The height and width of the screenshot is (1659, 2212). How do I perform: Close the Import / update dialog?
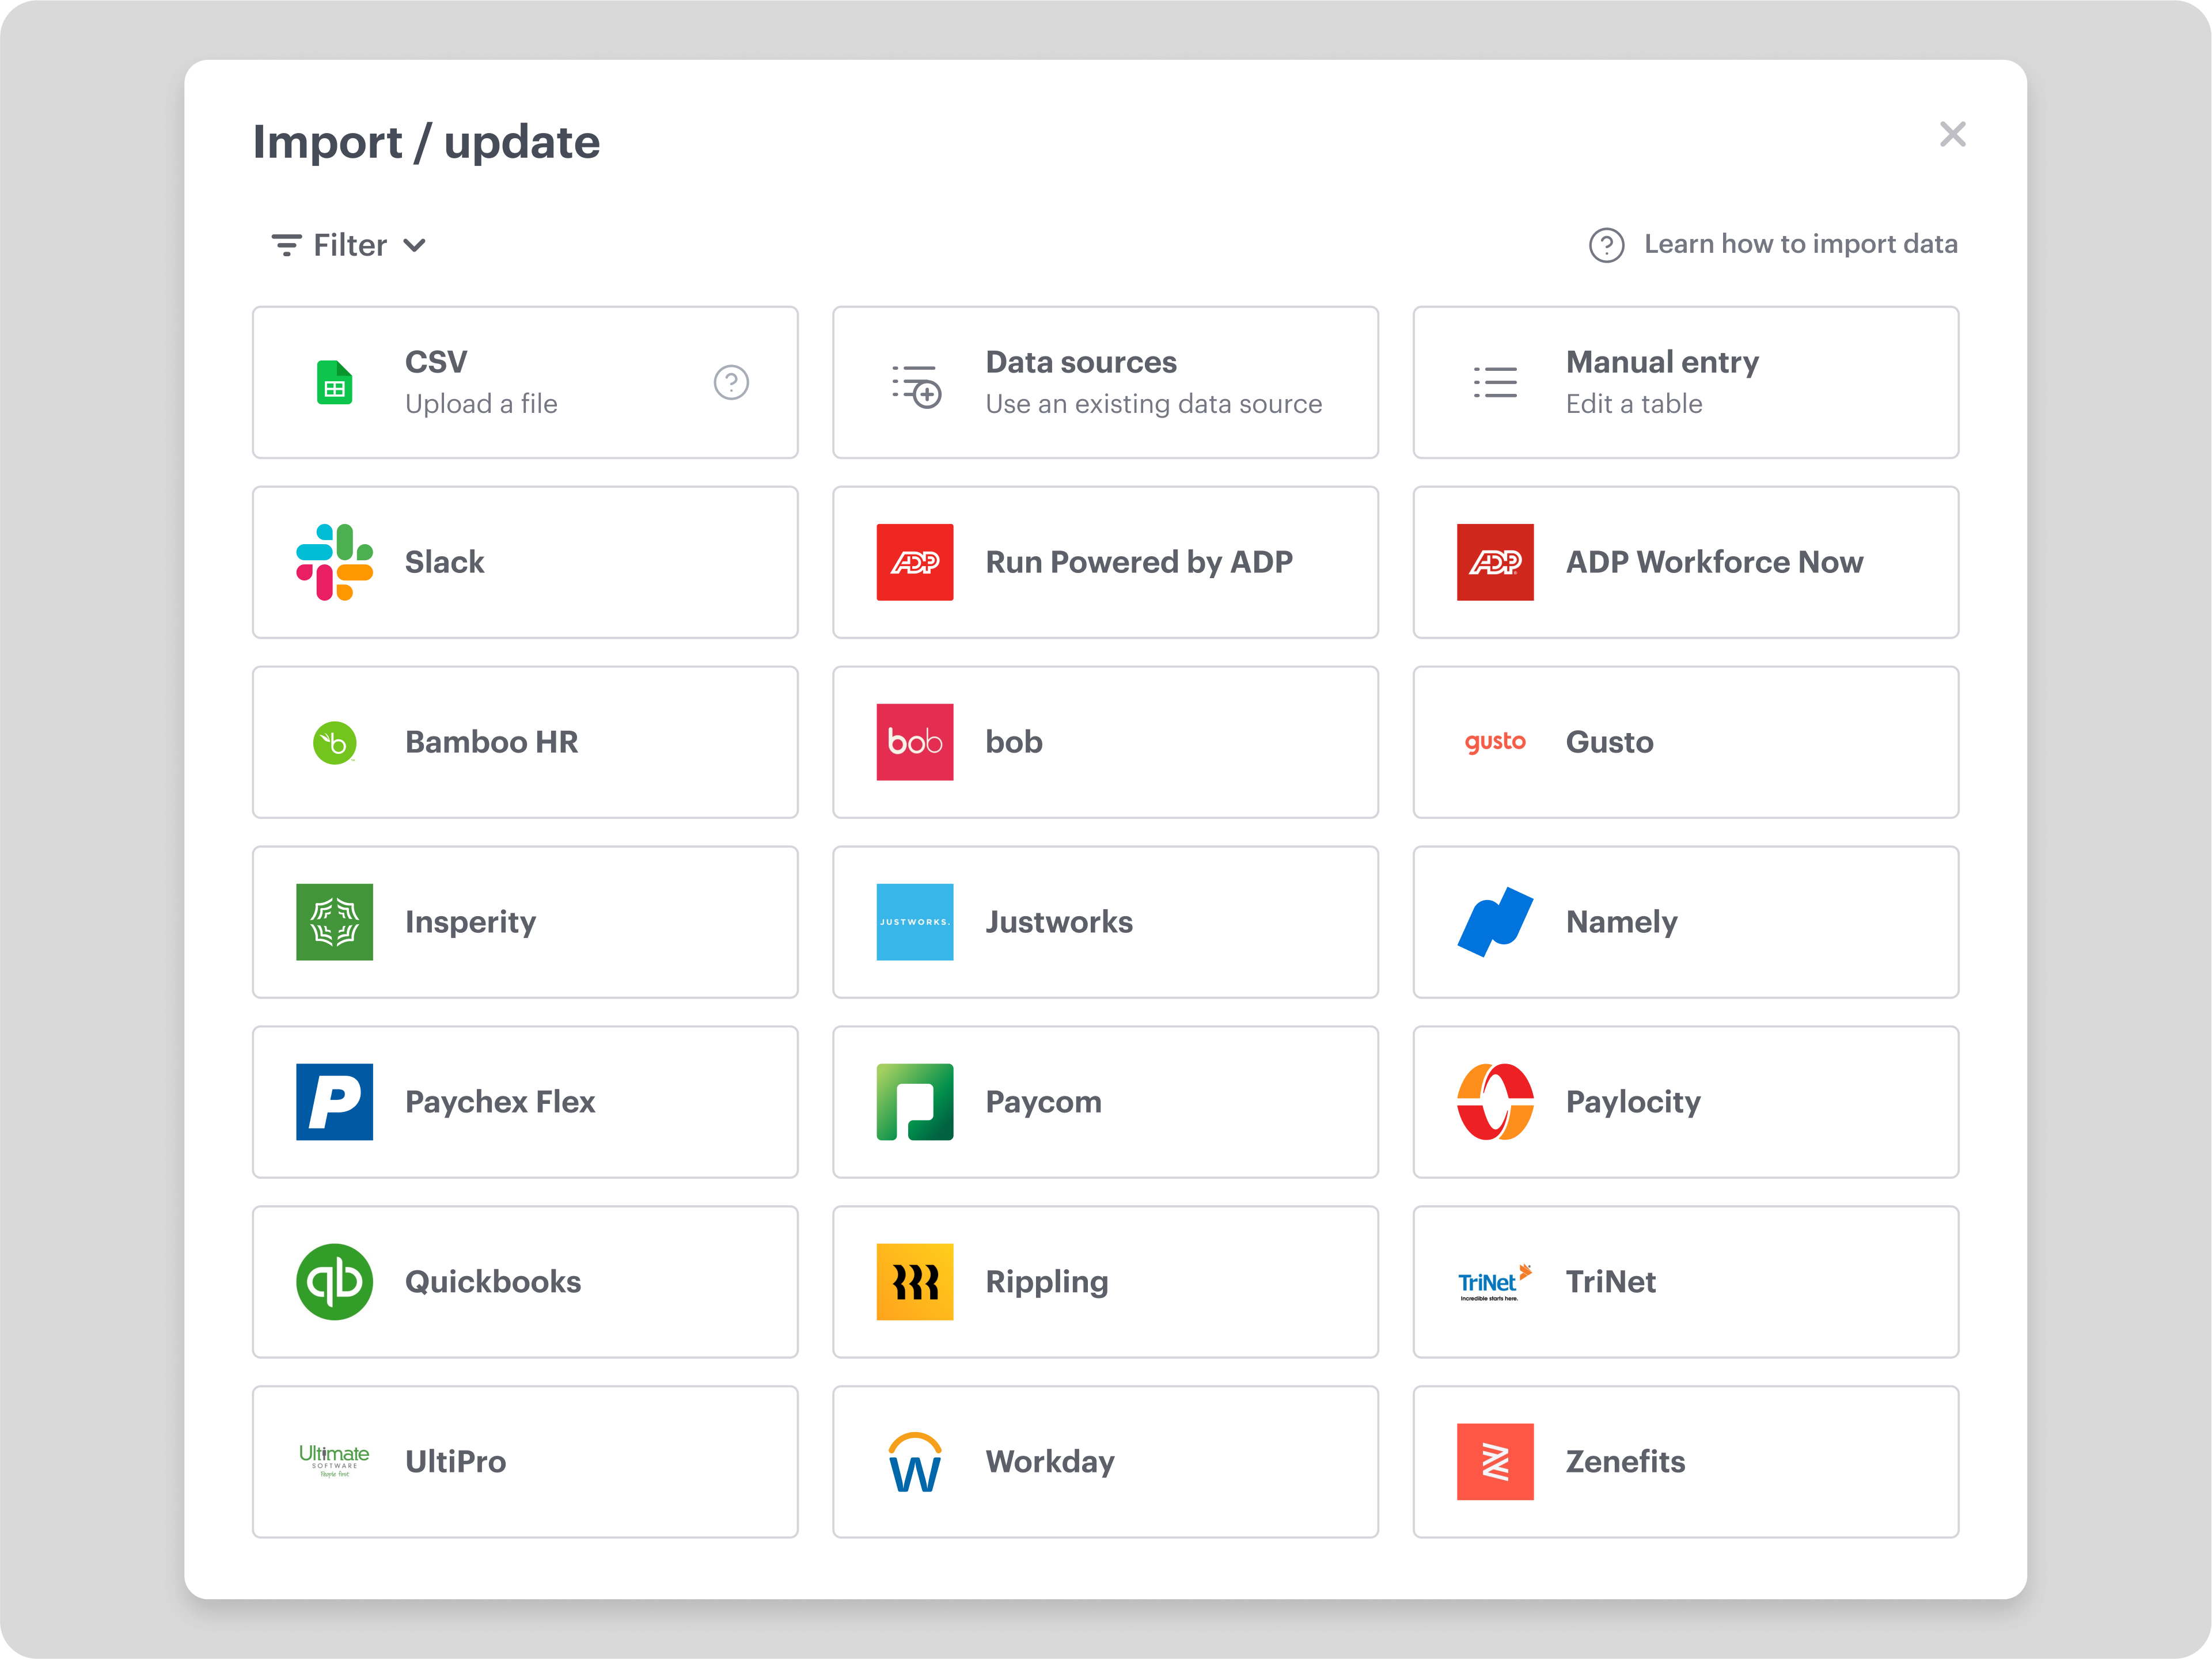[1952, 134]
